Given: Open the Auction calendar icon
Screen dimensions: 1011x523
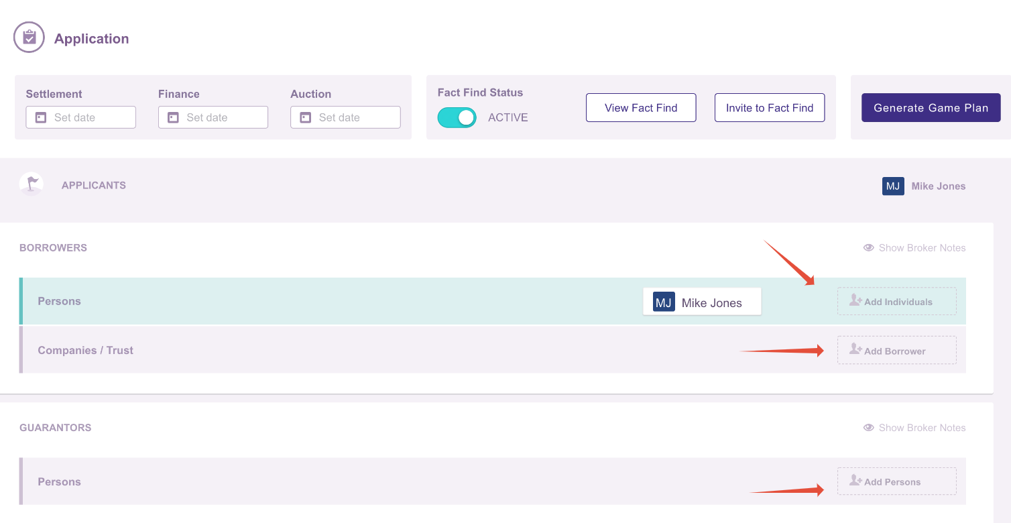Looking at the screenshot, I should [305, 117].
